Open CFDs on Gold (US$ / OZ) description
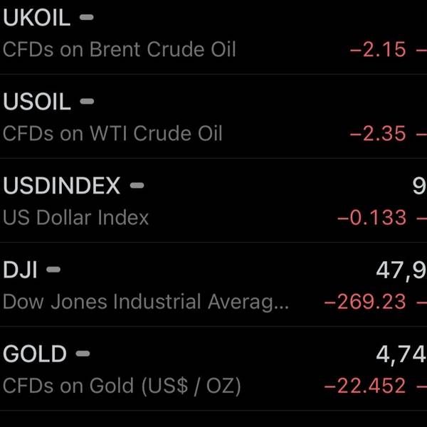The width and height of the screenshot is (427, 427). pos(122,386)
